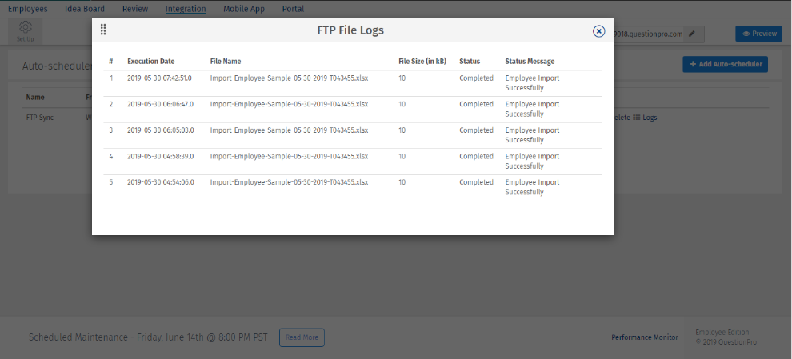The height and width of the screenshot is (359, 792).
Task: Click the Preview button
Action: (759, 34)
